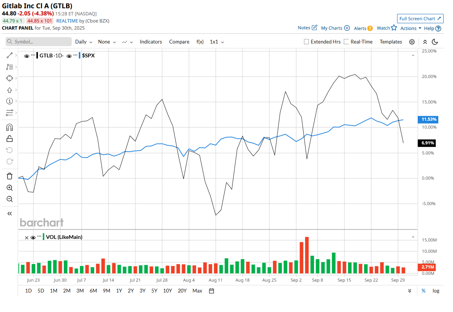
Task: Open the Actions dropdown menu
Action: point(411,28)
